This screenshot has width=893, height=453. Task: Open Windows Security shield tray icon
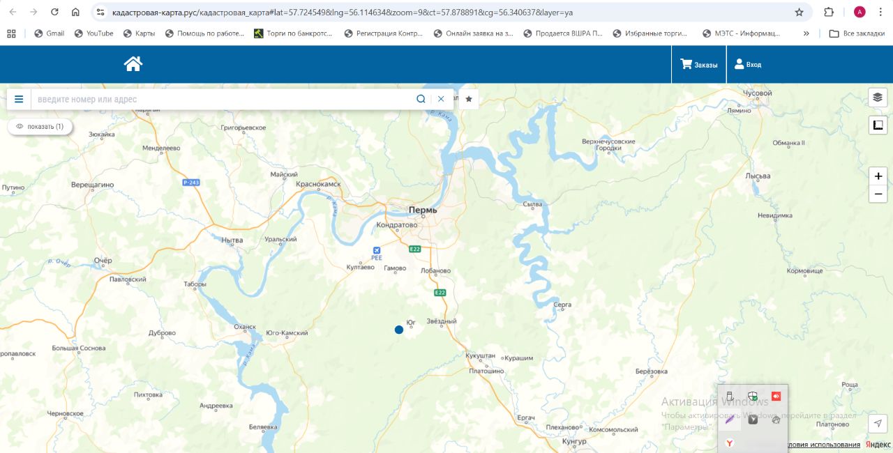click(753, 396)
